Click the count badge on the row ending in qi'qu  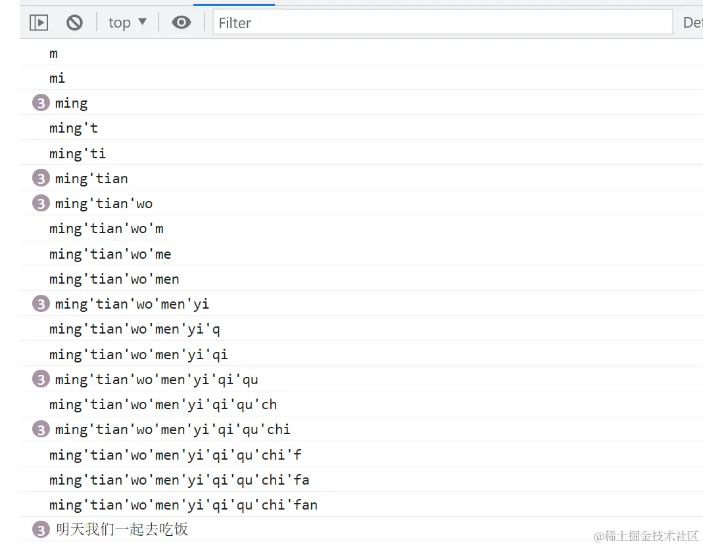41,379
